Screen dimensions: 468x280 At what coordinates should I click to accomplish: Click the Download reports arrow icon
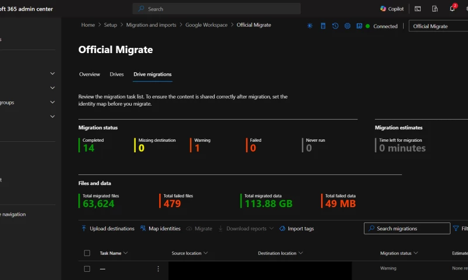click(221, 229)
